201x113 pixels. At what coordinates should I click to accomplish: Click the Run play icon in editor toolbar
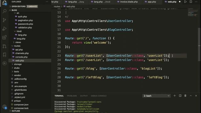coord(185,2)
